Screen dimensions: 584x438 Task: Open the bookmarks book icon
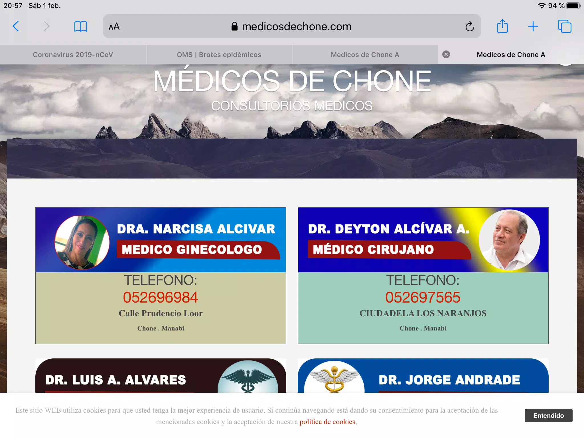[x=80, y=26]
